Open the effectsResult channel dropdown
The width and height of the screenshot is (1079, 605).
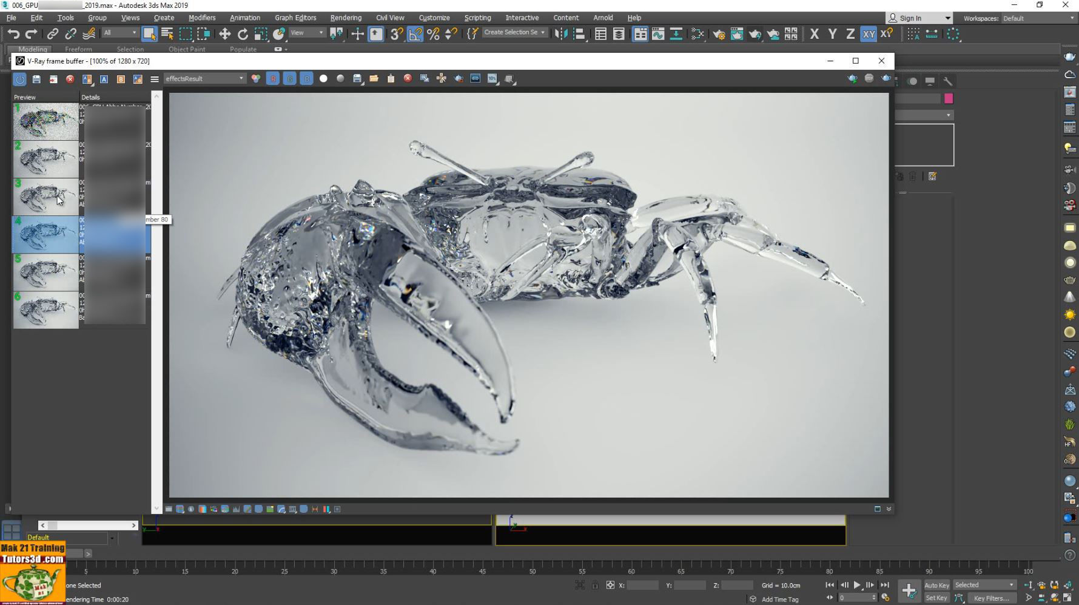tap(204, 78)
